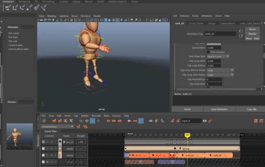265x167 pixels.
Task: Enable the Time Warped checkbox
Action: [208, 52]
